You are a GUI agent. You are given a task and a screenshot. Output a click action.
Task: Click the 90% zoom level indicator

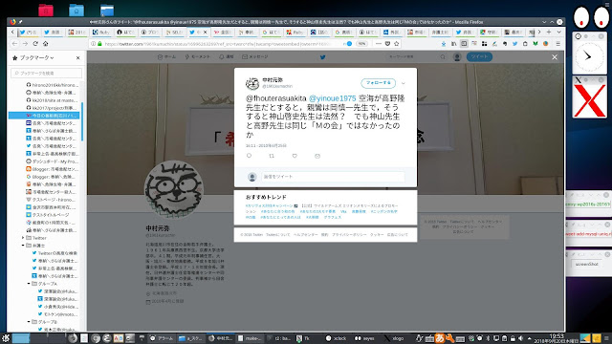pos(362,44)
